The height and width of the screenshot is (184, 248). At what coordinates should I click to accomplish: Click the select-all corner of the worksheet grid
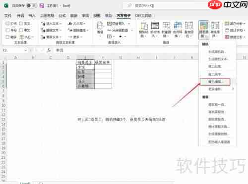3,57
